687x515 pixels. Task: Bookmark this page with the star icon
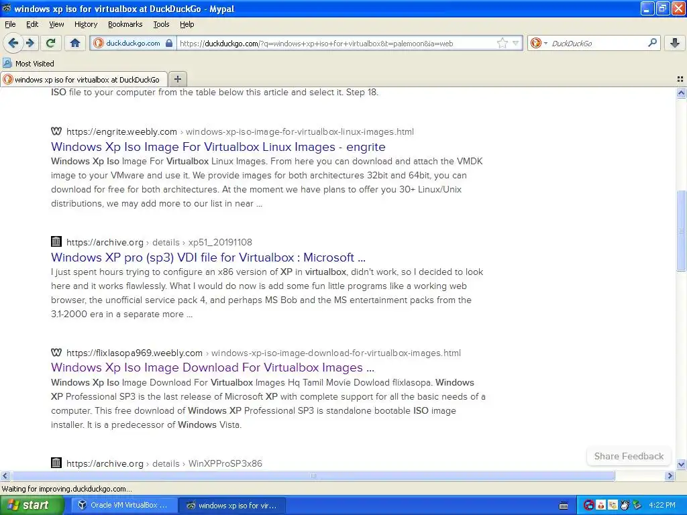502,43
